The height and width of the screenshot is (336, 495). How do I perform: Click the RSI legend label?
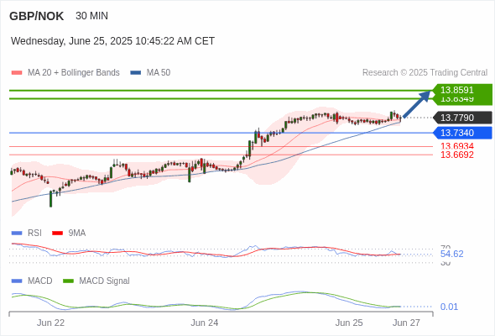pyautogui.click(x=34, y=234)
